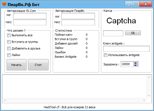Screen dimensions: 154x111
Task: Click the log scroll right arrow
Action: click(144, 100)
